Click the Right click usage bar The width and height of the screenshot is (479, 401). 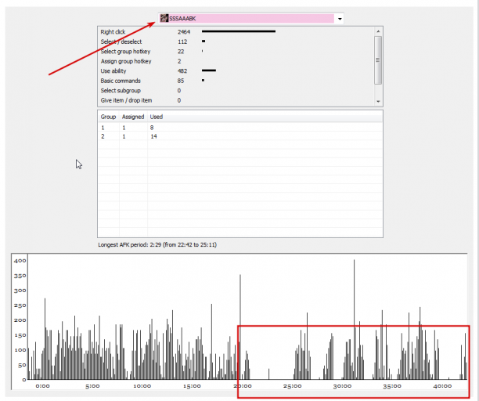[239, 31]
